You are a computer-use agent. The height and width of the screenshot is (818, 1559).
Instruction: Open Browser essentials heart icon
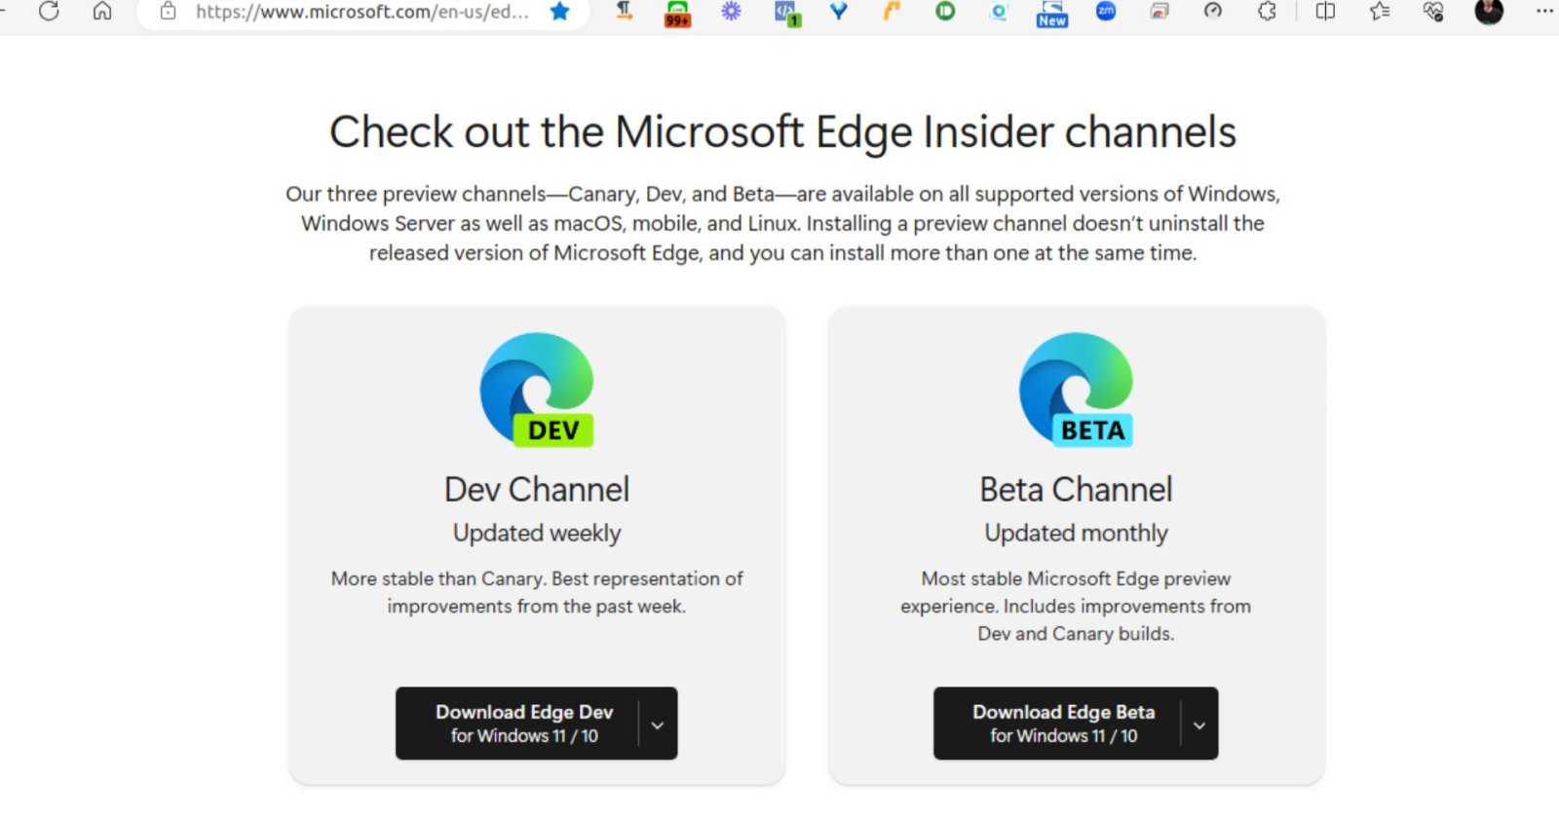pos(1433,12)
